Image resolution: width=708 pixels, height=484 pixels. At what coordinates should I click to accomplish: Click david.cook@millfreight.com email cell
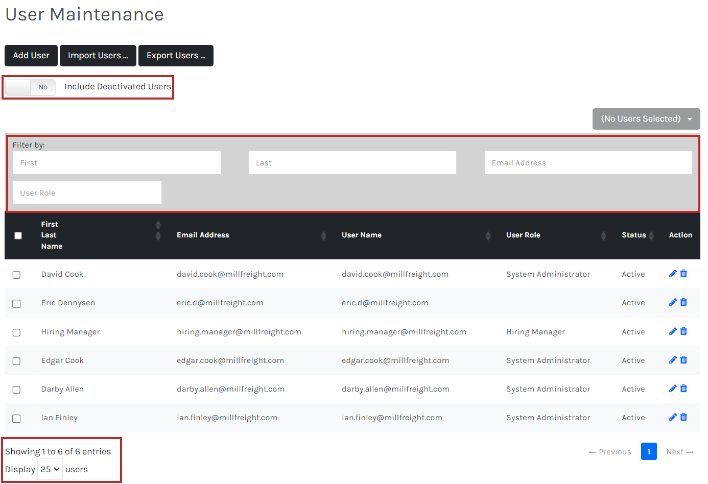coord(230,274)
